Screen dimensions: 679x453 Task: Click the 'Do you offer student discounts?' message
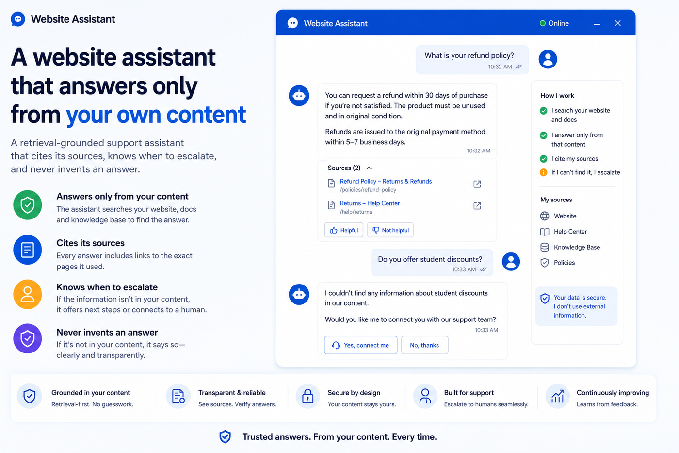pos(432,263)
